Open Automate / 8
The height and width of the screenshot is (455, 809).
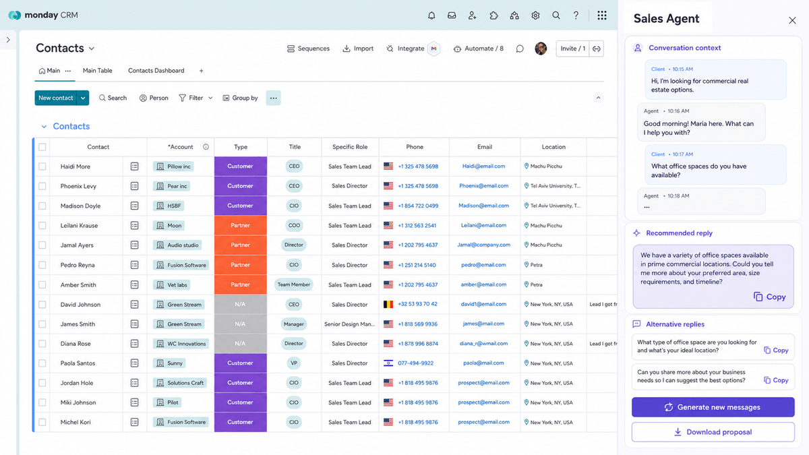(x=479, y=49)
